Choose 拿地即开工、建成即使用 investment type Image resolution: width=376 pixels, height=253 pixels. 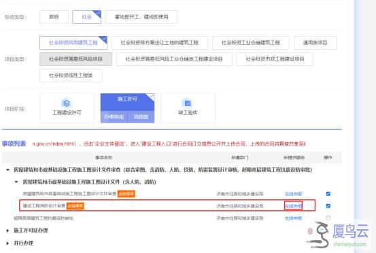coord(141,17)
